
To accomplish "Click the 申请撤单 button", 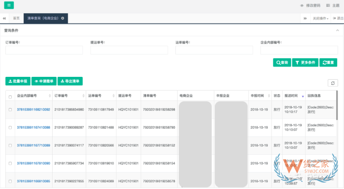I will pos(44,81).
